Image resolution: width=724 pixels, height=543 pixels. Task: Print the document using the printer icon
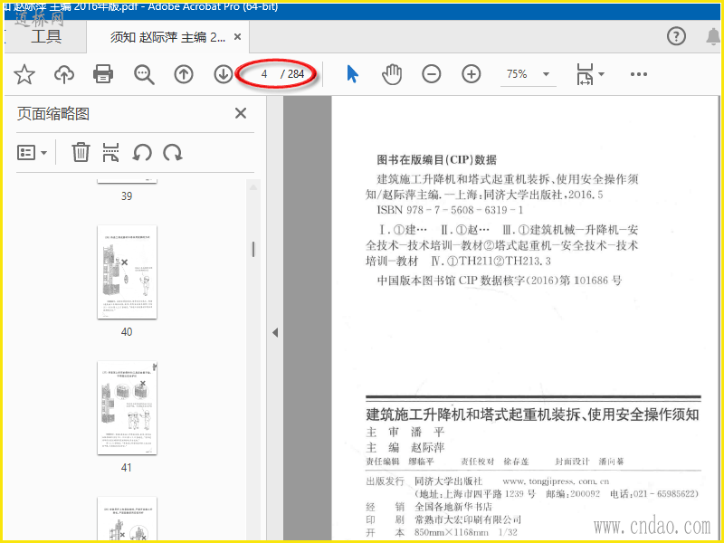coord(103,74)
